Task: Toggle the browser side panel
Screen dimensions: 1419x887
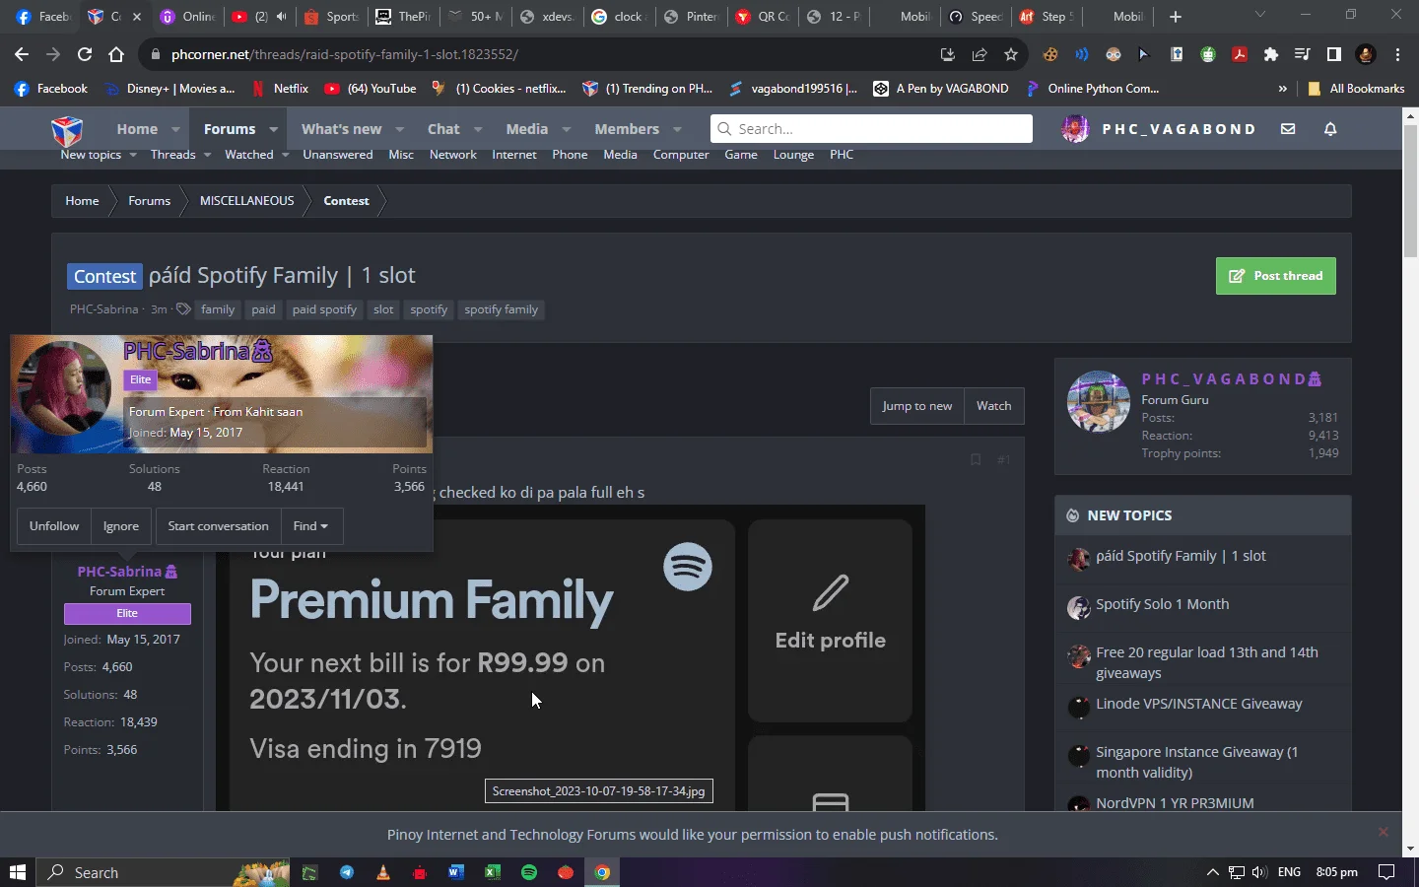Action: (x=1334, y=54)
